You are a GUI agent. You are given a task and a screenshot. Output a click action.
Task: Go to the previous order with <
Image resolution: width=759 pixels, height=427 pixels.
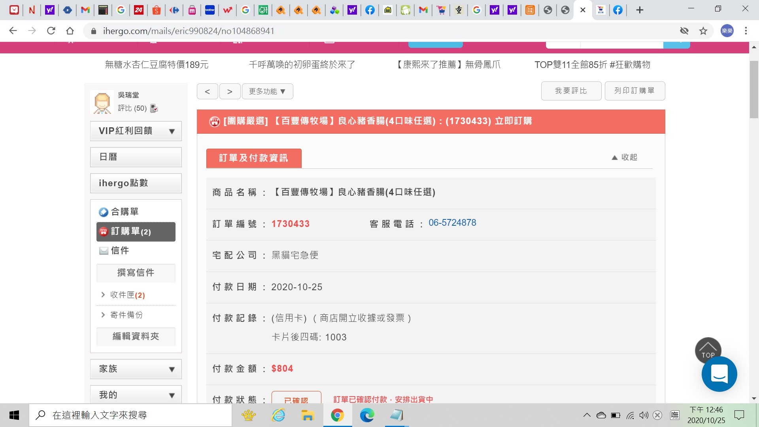[x=208, y=91]
